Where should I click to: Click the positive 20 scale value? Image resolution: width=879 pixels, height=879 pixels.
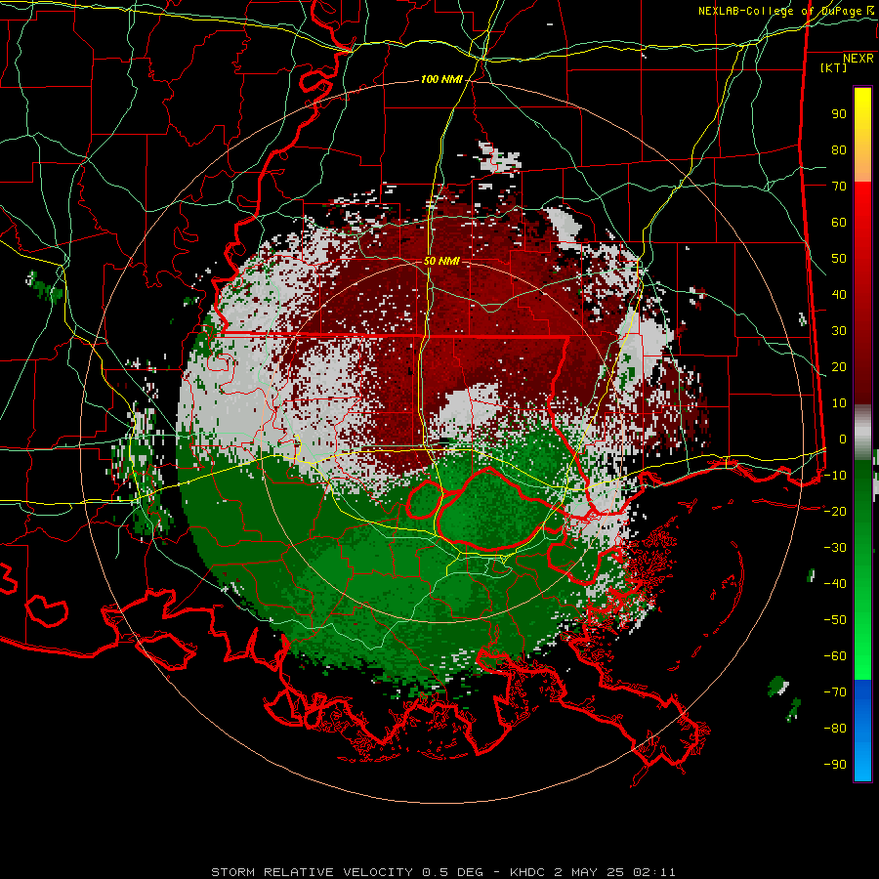[839, 366]
